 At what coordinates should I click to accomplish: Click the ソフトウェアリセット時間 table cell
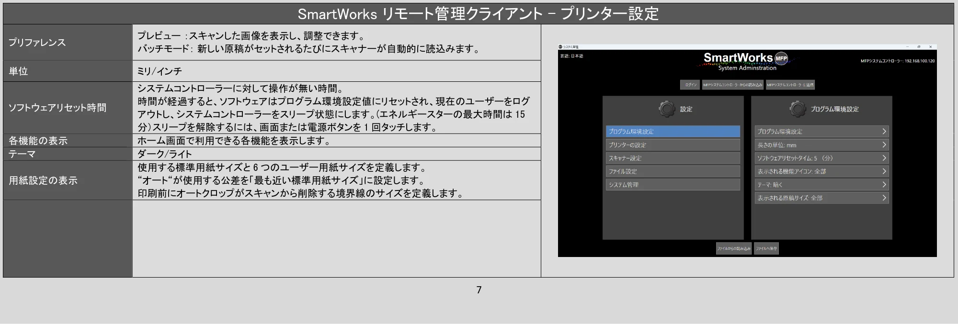pyautogui.click(x=68, y=108)
